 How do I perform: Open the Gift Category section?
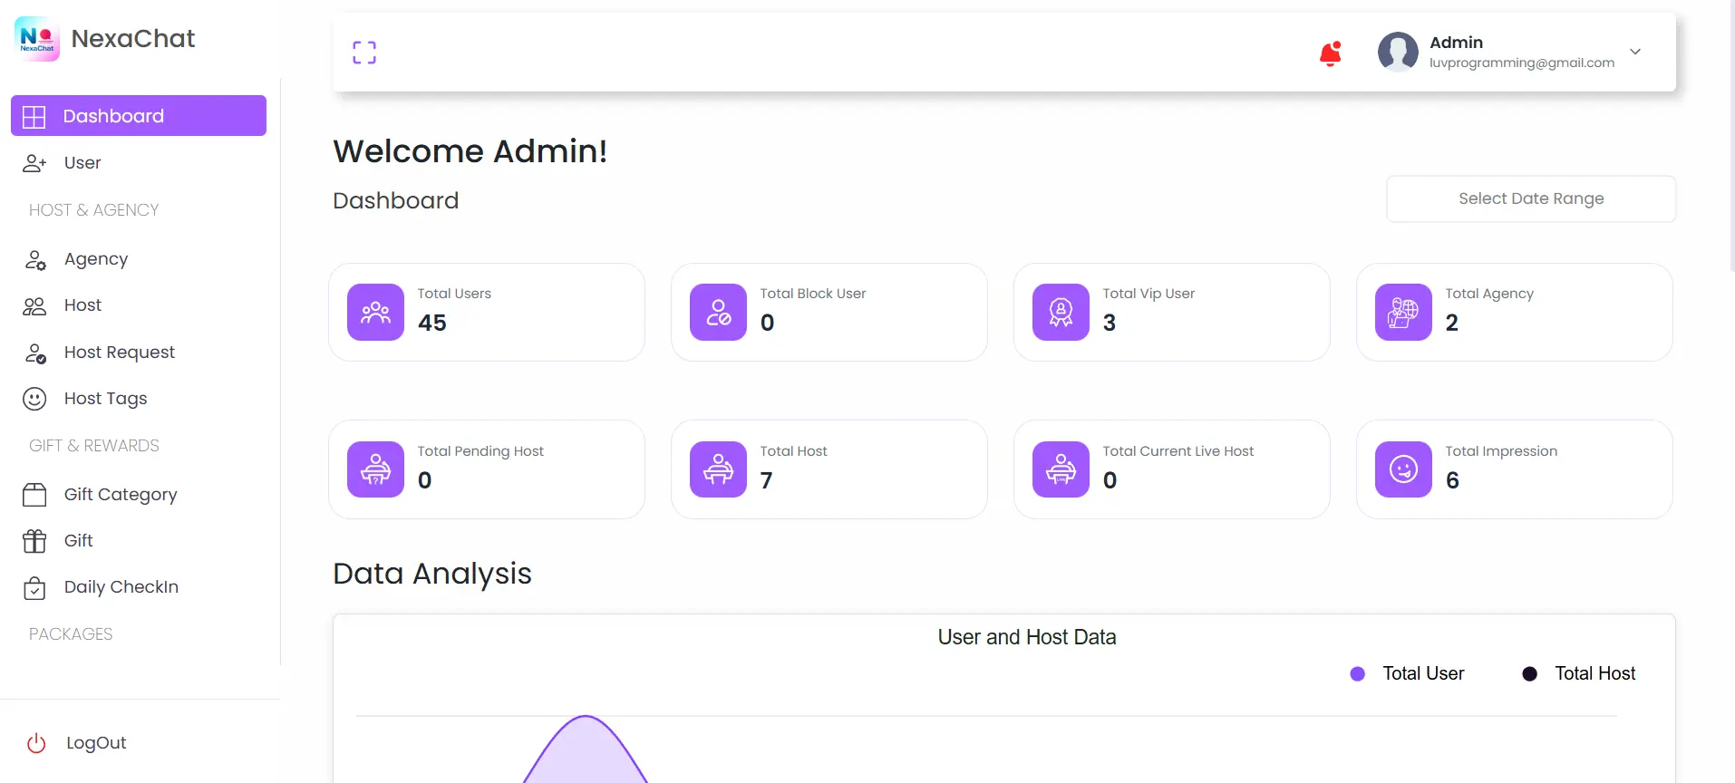coord(120,495)
